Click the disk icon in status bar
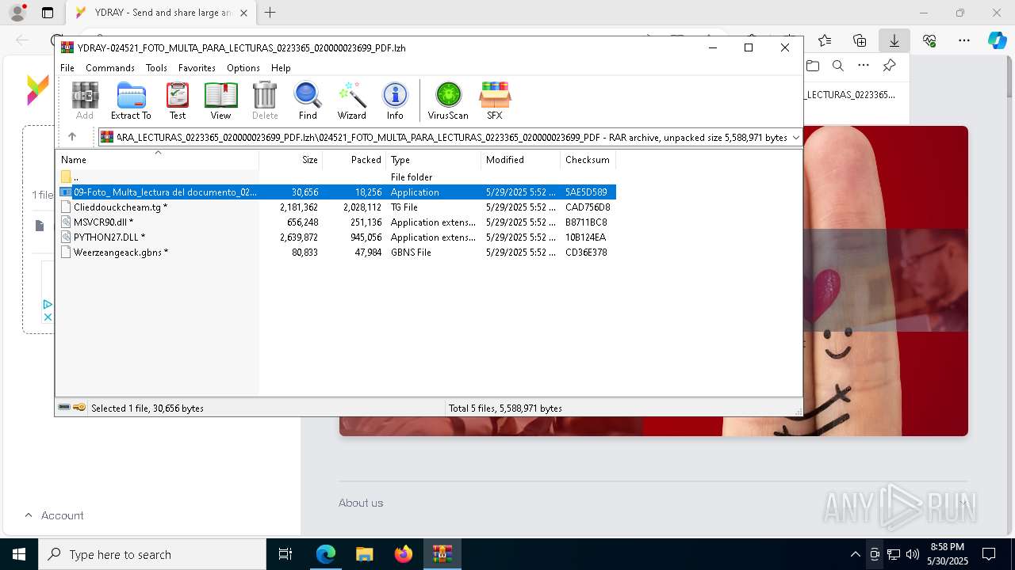 pyautogui.click(x=64, y=408)
